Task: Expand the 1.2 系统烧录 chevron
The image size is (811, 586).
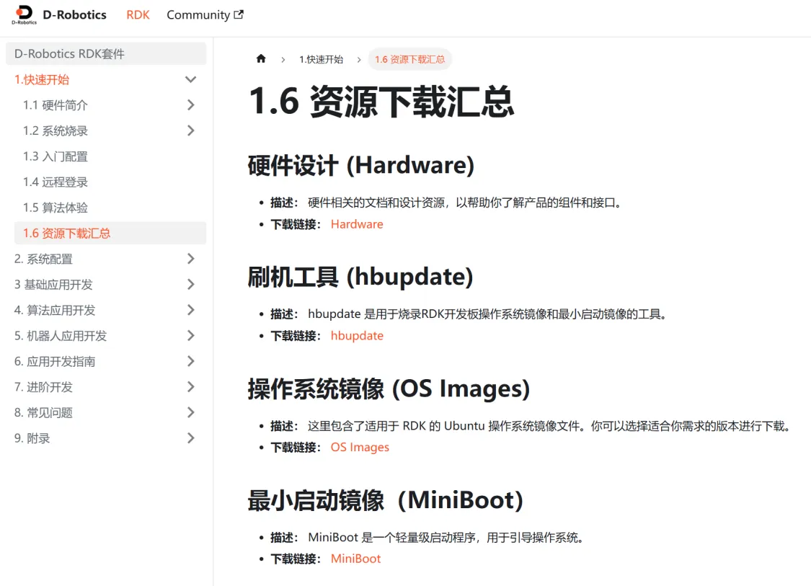Action: point(191,130)
